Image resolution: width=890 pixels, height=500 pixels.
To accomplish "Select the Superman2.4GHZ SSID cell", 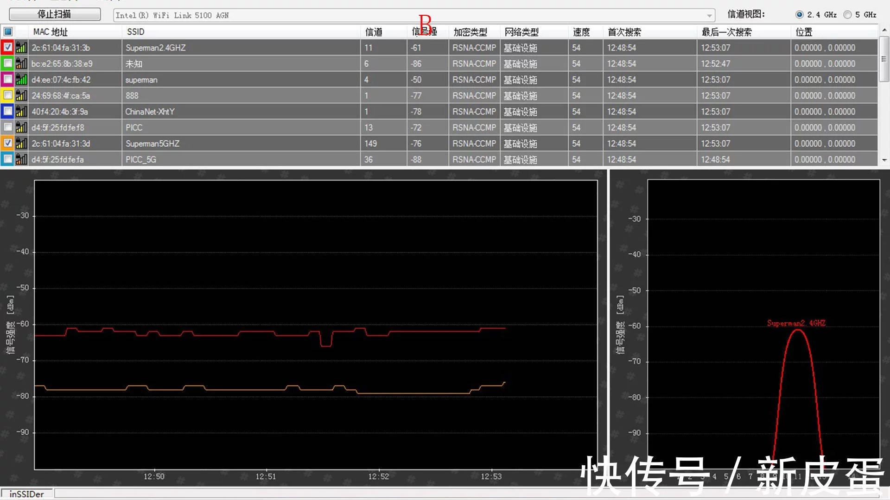I will [x=242, y=48].
